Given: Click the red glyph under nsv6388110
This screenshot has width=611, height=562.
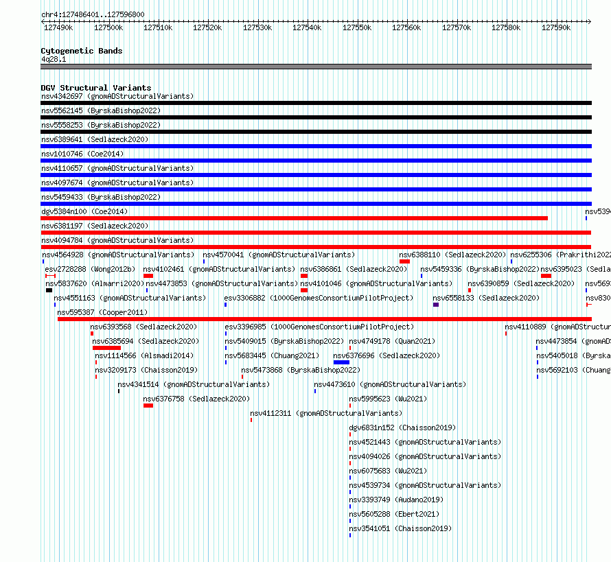Looking at the screenshot, I should [404, 261].
